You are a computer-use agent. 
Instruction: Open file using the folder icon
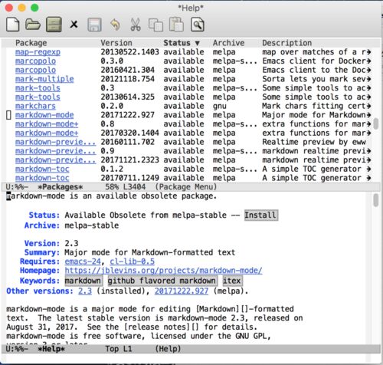[33, 25]
